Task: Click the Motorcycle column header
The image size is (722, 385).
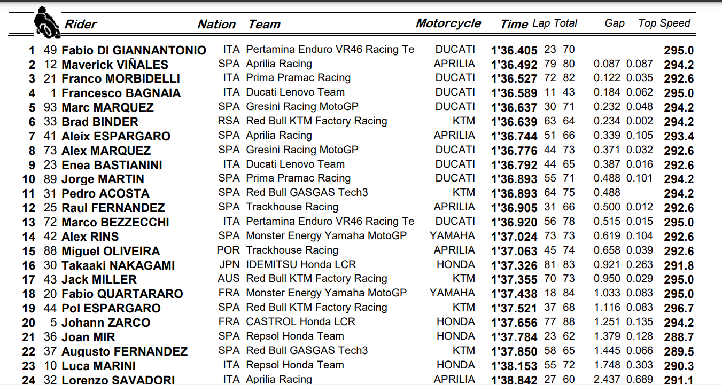Action: [x=448, y=23]
